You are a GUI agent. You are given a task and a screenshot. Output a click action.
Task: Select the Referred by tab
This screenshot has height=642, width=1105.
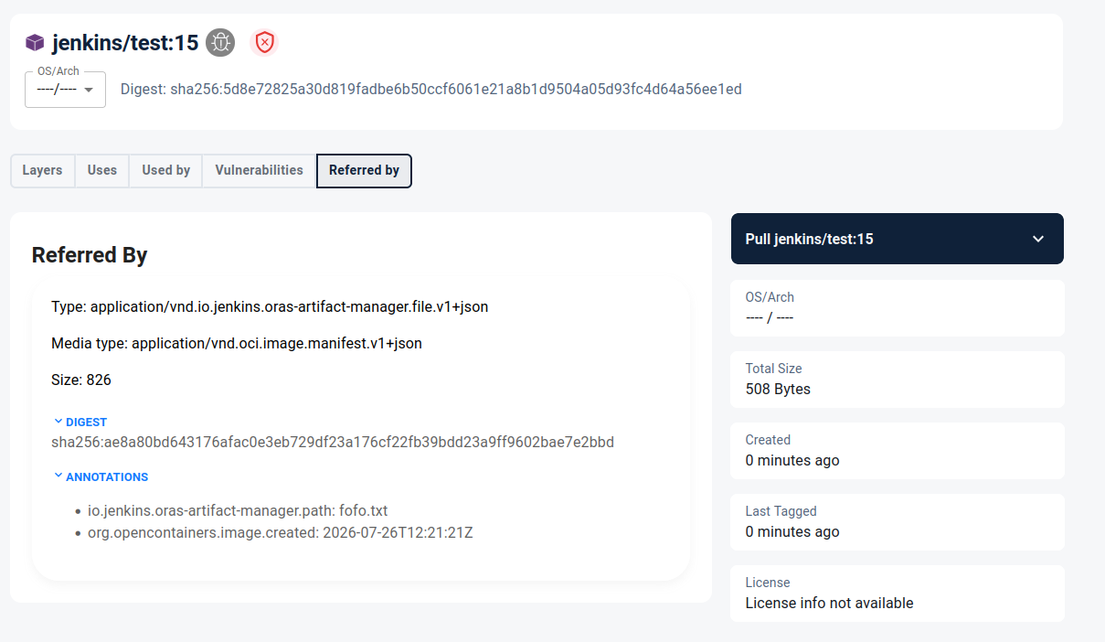[x=364, y=170]
